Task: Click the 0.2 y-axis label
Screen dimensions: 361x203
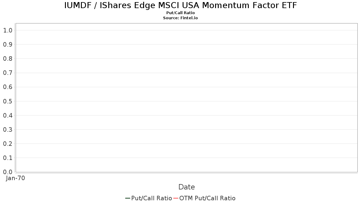Action: pyautogui.click(x=8, y=144)
